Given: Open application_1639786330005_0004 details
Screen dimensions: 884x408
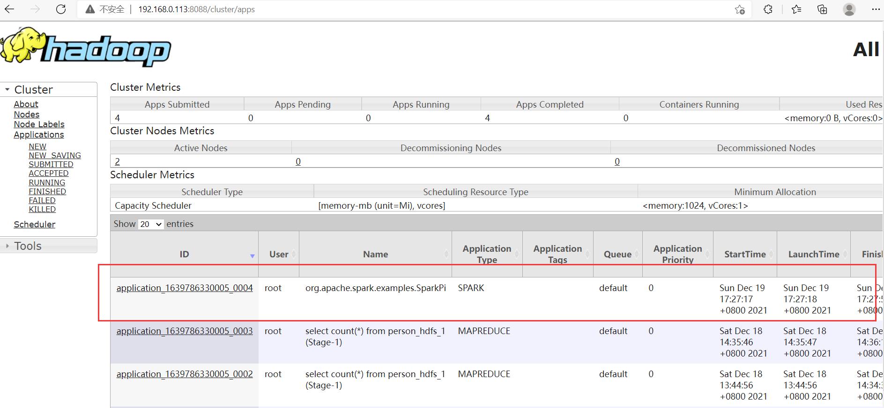Looking at the screenshot, I should [184, 288].
